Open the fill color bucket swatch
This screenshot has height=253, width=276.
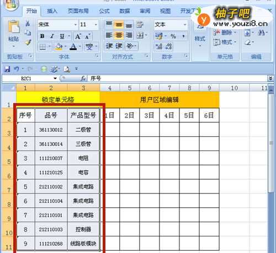pyautogui.click(x=59, y=47)
